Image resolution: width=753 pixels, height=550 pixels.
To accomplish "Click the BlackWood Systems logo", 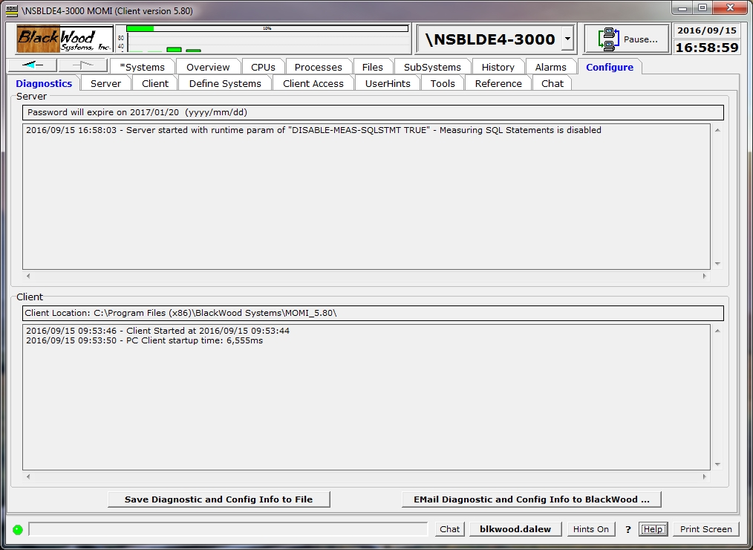I will (x=65, y=39).
